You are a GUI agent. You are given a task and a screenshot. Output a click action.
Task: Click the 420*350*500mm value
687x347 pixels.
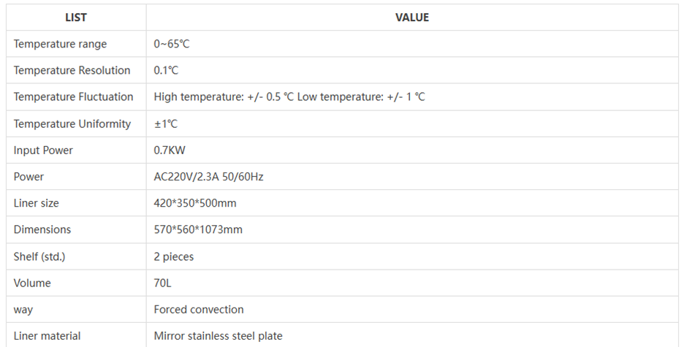[195, 203]
